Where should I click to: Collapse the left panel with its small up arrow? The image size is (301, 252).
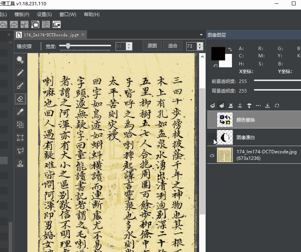tap(11, 42)
